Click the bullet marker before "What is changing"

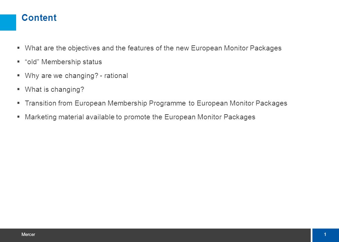pos(18,89)
